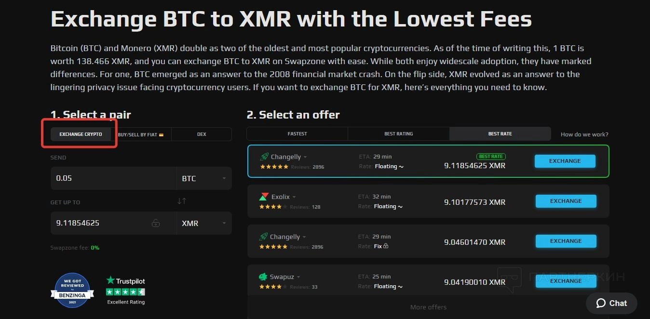Image resolution: width=650 pixels, height=319 pixels.
Task: Open the Trustpilot rating badge
Action: pos(125,290)
